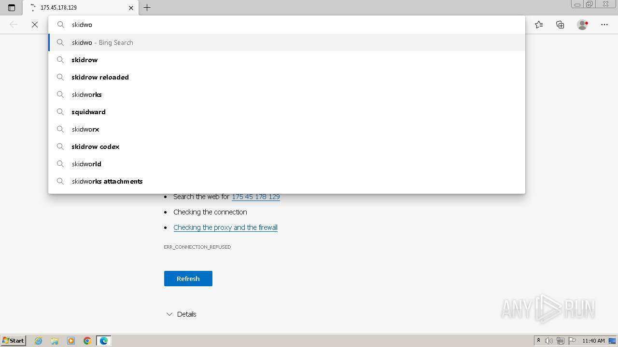The width and height of the screenshot is (618, 347).
Task: Choose the 'skidrow reloaded' suggestion
Action: 287,77
